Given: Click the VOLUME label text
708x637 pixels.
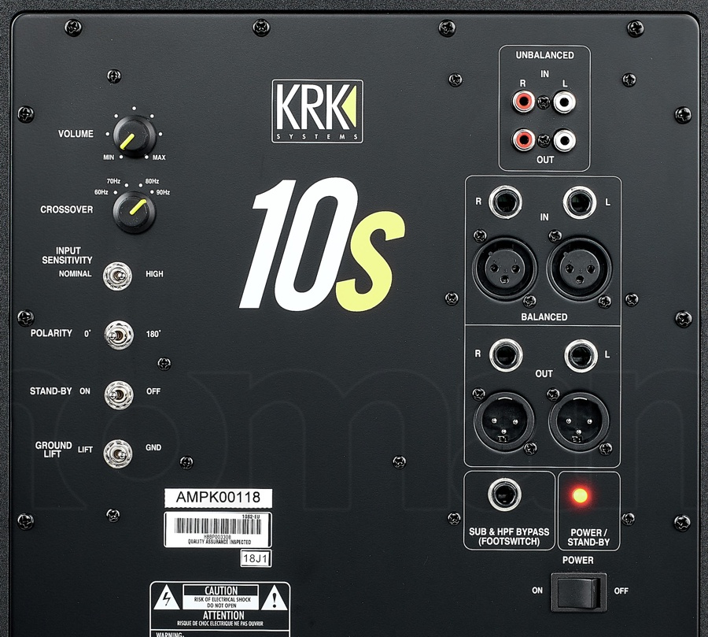Looking at the screenshot, I should (76, 134).
